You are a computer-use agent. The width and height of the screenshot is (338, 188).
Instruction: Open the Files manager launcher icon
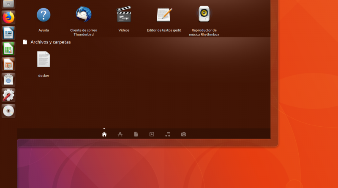pos(8,4)
